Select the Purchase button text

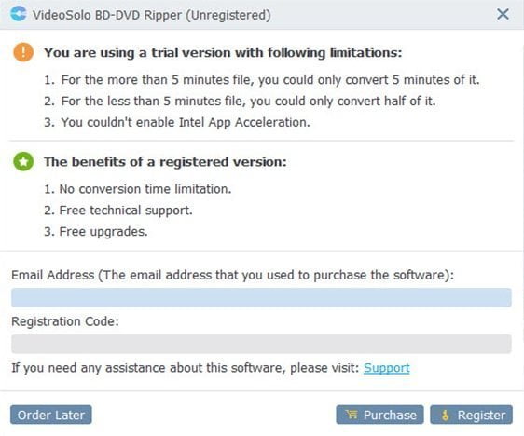[x=390, y=415]
